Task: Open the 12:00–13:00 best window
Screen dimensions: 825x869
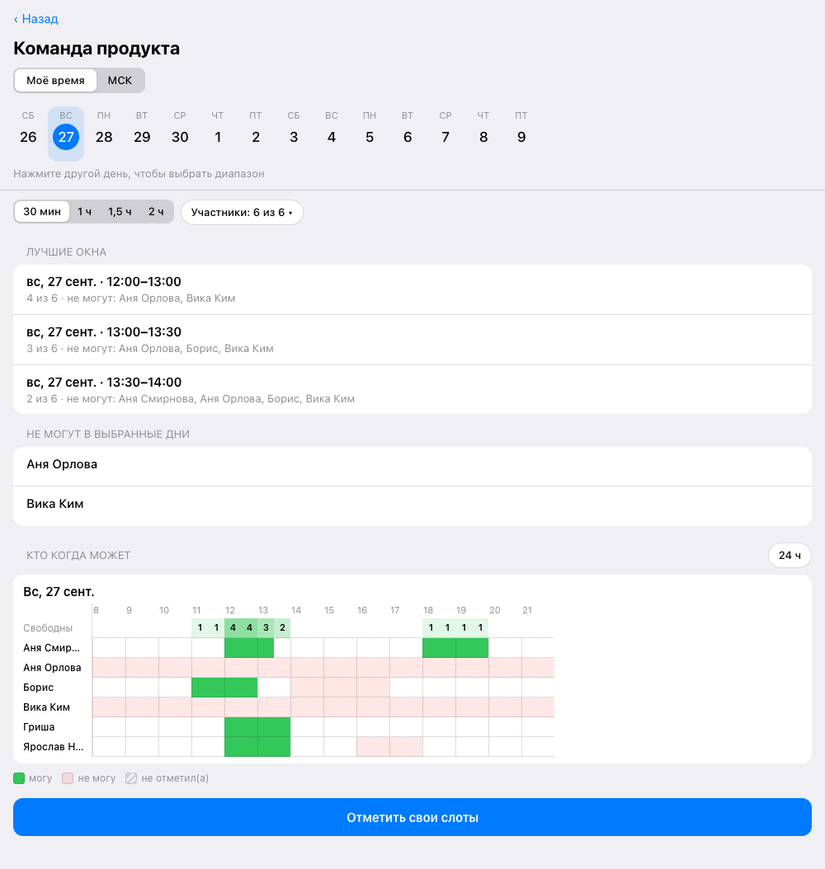Action: coord(412,289)
